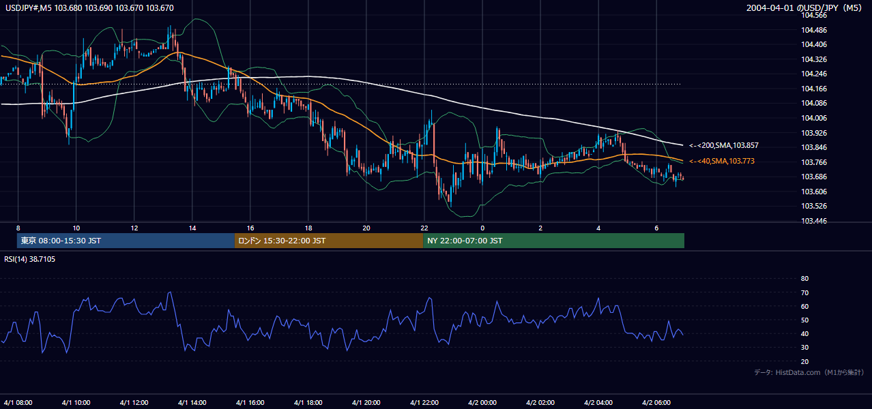872x409 pixels.
Task: Click price level 104.566 on axis
Action: click(x=813, y=15)
